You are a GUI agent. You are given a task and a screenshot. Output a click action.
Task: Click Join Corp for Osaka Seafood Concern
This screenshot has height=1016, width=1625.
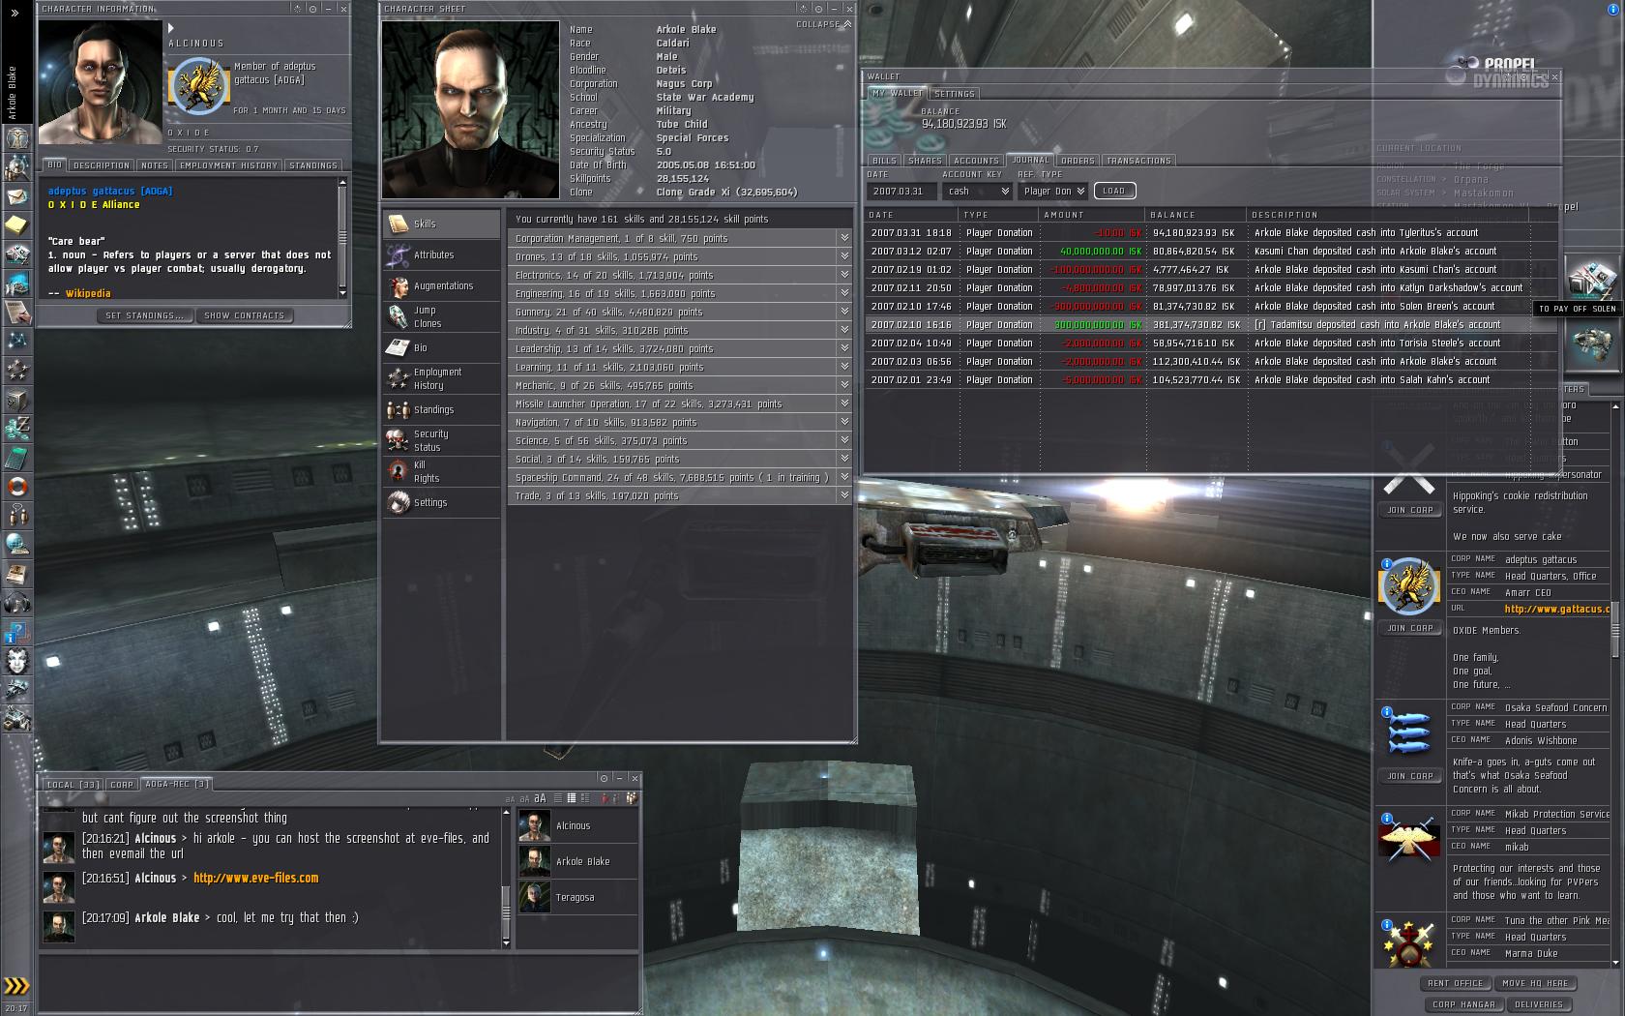pos(1409,776)
